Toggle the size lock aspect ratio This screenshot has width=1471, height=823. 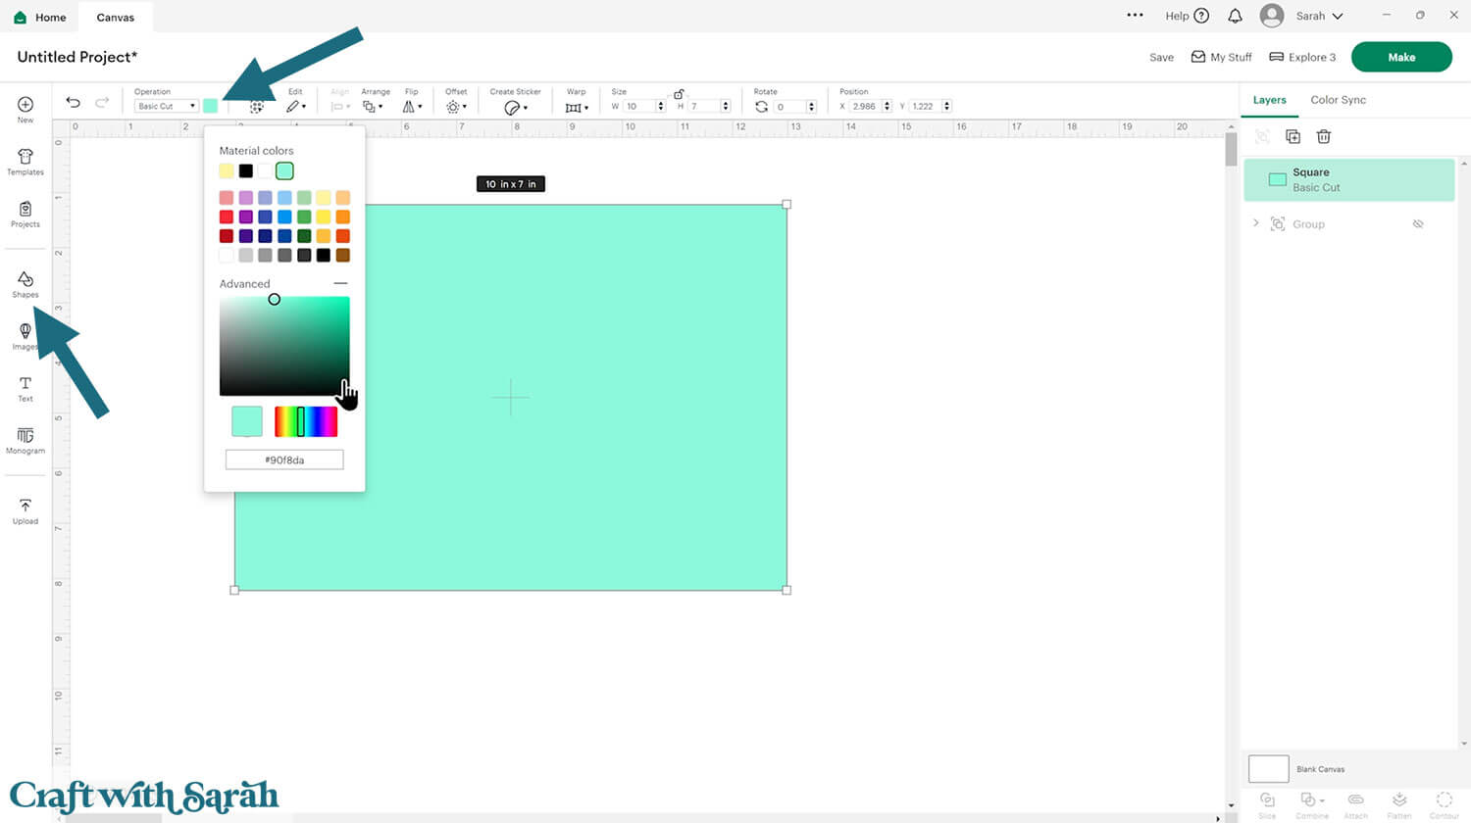pyautogui.click(x=679, y=94)
